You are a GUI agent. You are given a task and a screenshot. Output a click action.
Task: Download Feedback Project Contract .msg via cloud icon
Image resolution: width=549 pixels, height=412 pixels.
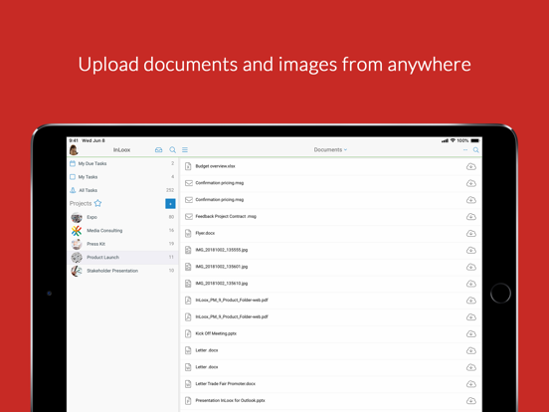click(x=470, y=217)
